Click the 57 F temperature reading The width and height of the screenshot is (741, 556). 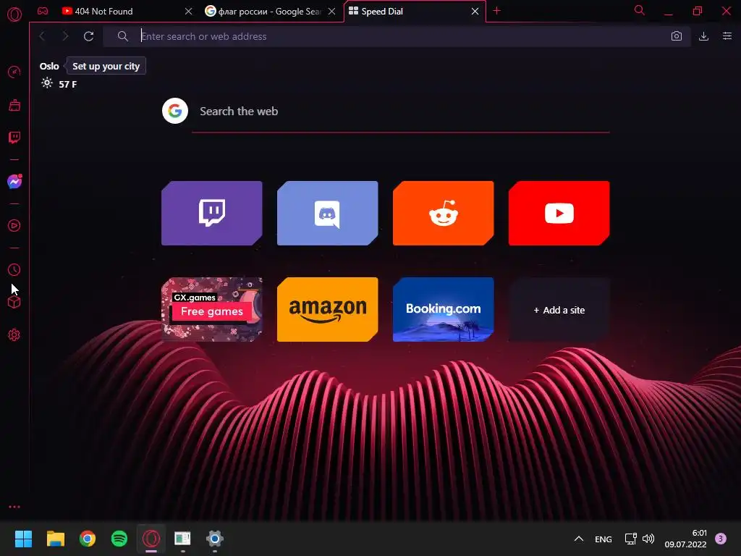tap(67, 84)
